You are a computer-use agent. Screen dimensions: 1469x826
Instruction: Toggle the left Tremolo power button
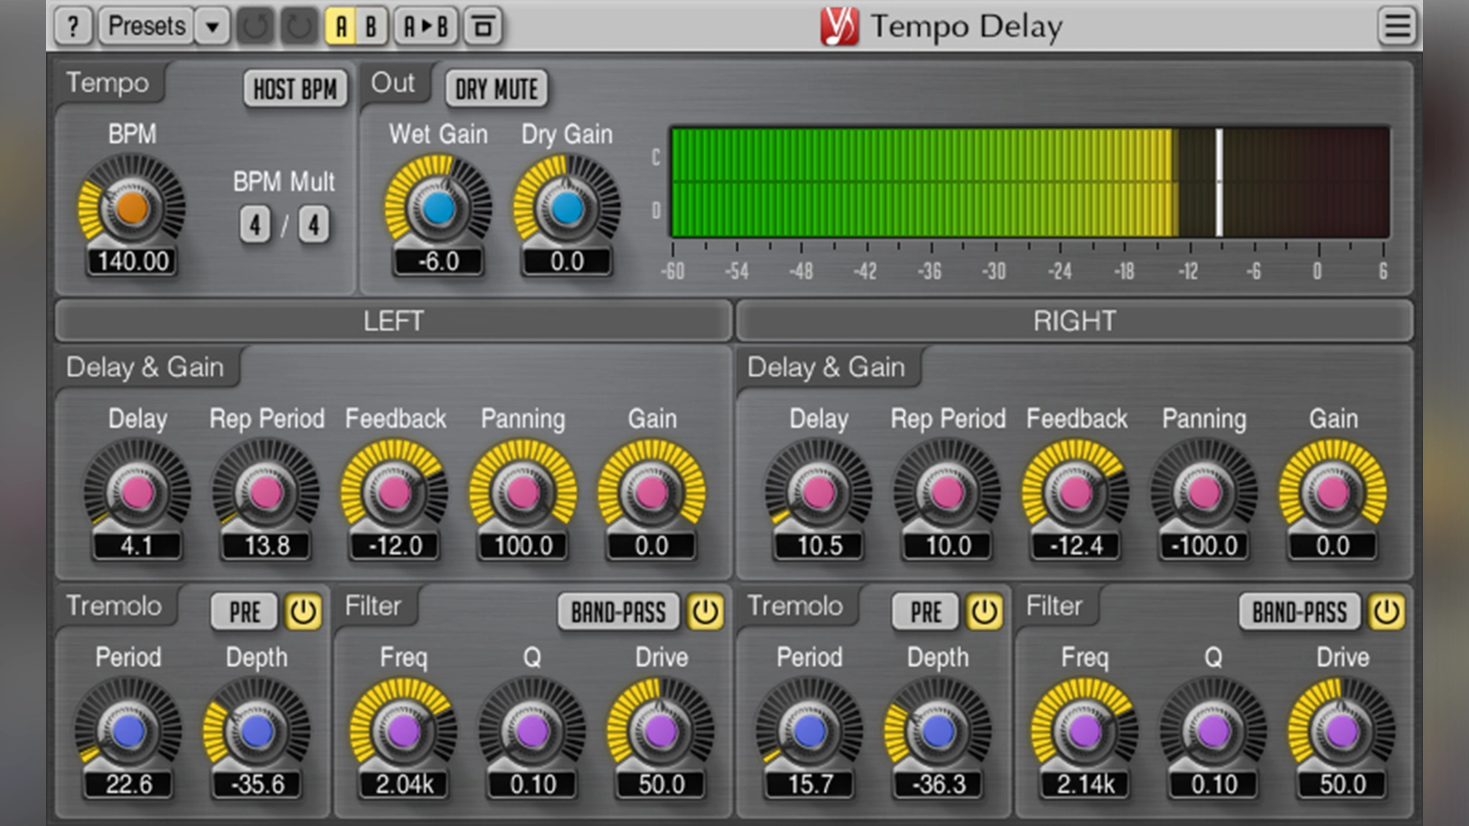click(x=303, y=612)
